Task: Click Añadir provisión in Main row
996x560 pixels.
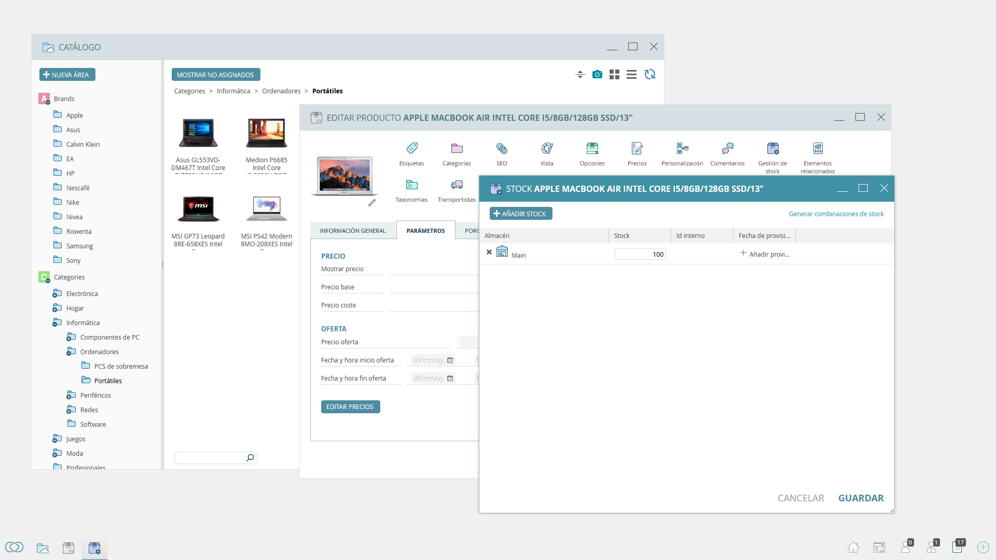Action: 765,254
